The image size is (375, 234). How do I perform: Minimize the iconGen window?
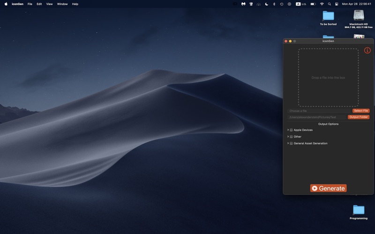[290, 41]
